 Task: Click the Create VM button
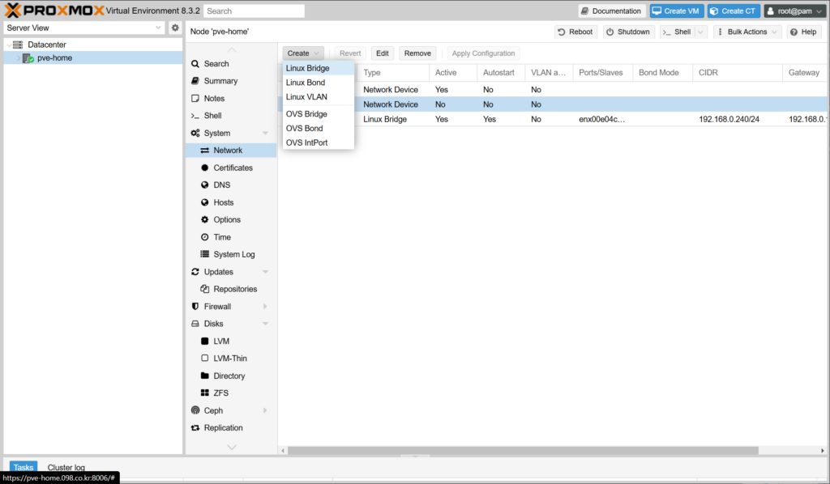click(677, 11)
